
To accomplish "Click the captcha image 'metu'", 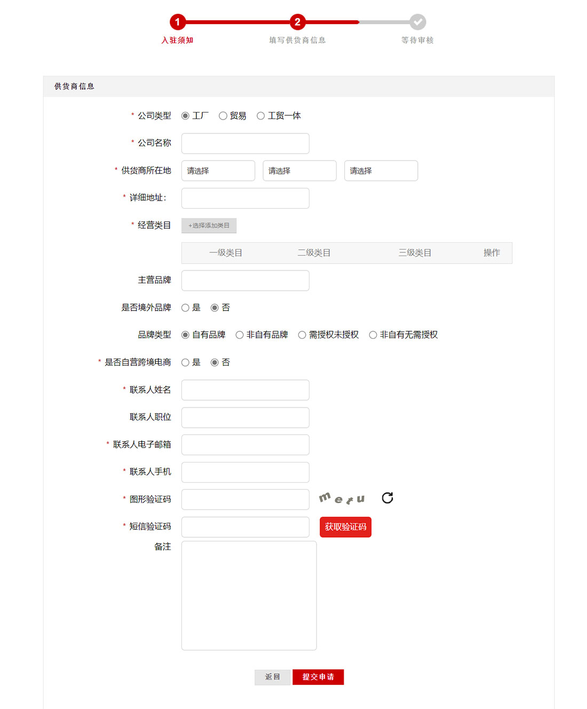I will [342, 498].
